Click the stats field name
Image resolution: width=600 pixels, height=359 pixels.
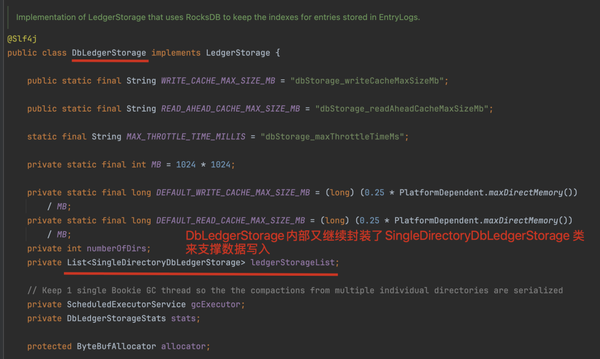pos(183,318)
